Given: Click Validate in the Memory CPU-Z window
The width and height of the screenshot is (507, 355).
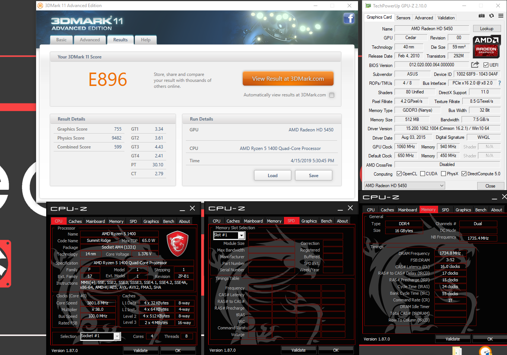Looking at the screenshot, I should click(x=453, y=339).
